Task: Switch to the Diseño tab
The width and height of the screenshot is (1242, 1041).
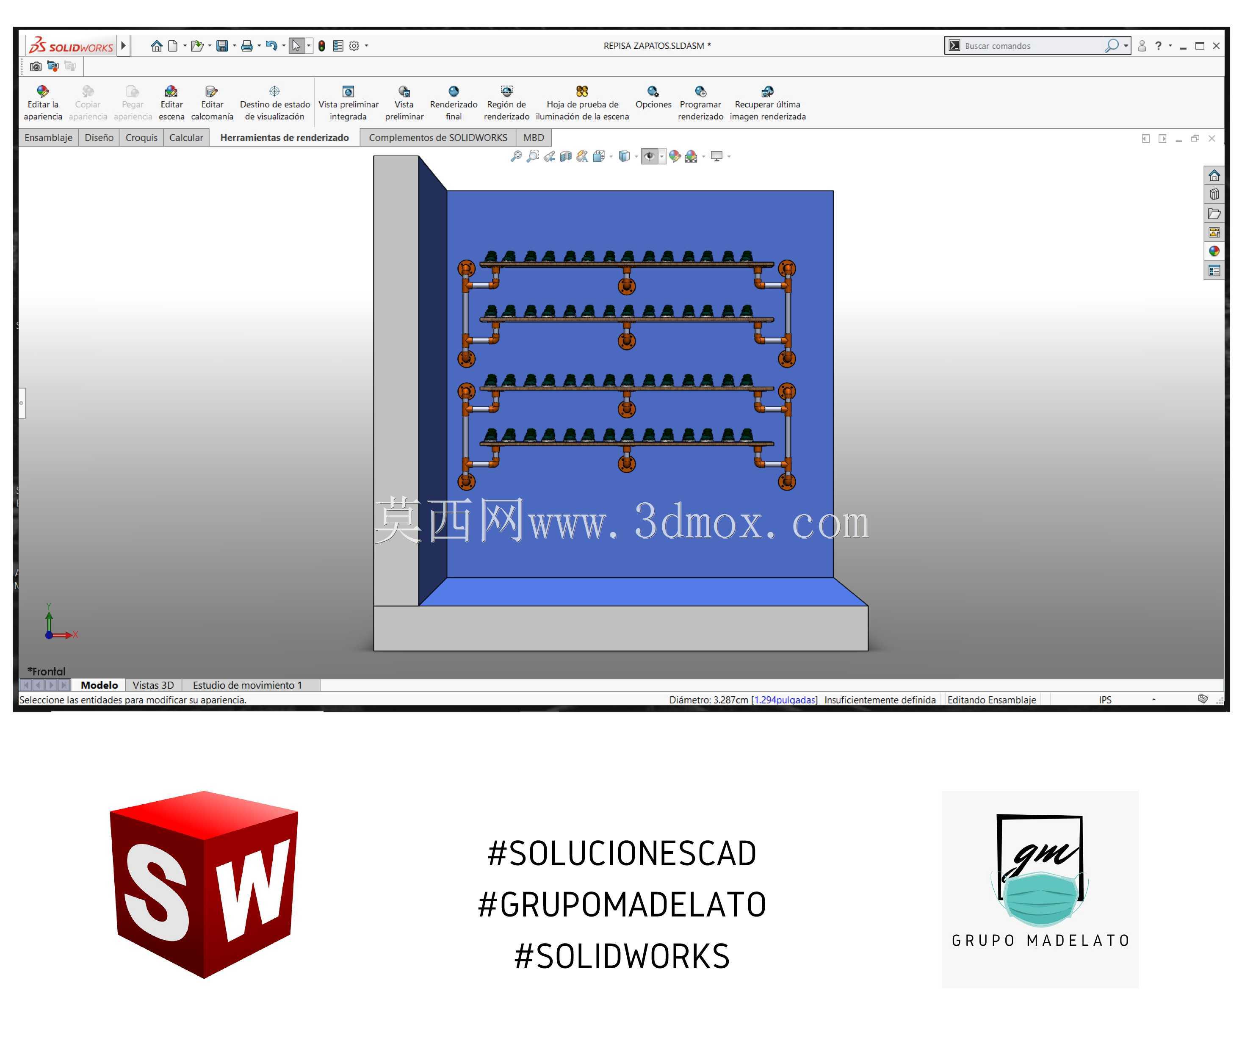Action: pyautogui.click(x=99, y=137)
